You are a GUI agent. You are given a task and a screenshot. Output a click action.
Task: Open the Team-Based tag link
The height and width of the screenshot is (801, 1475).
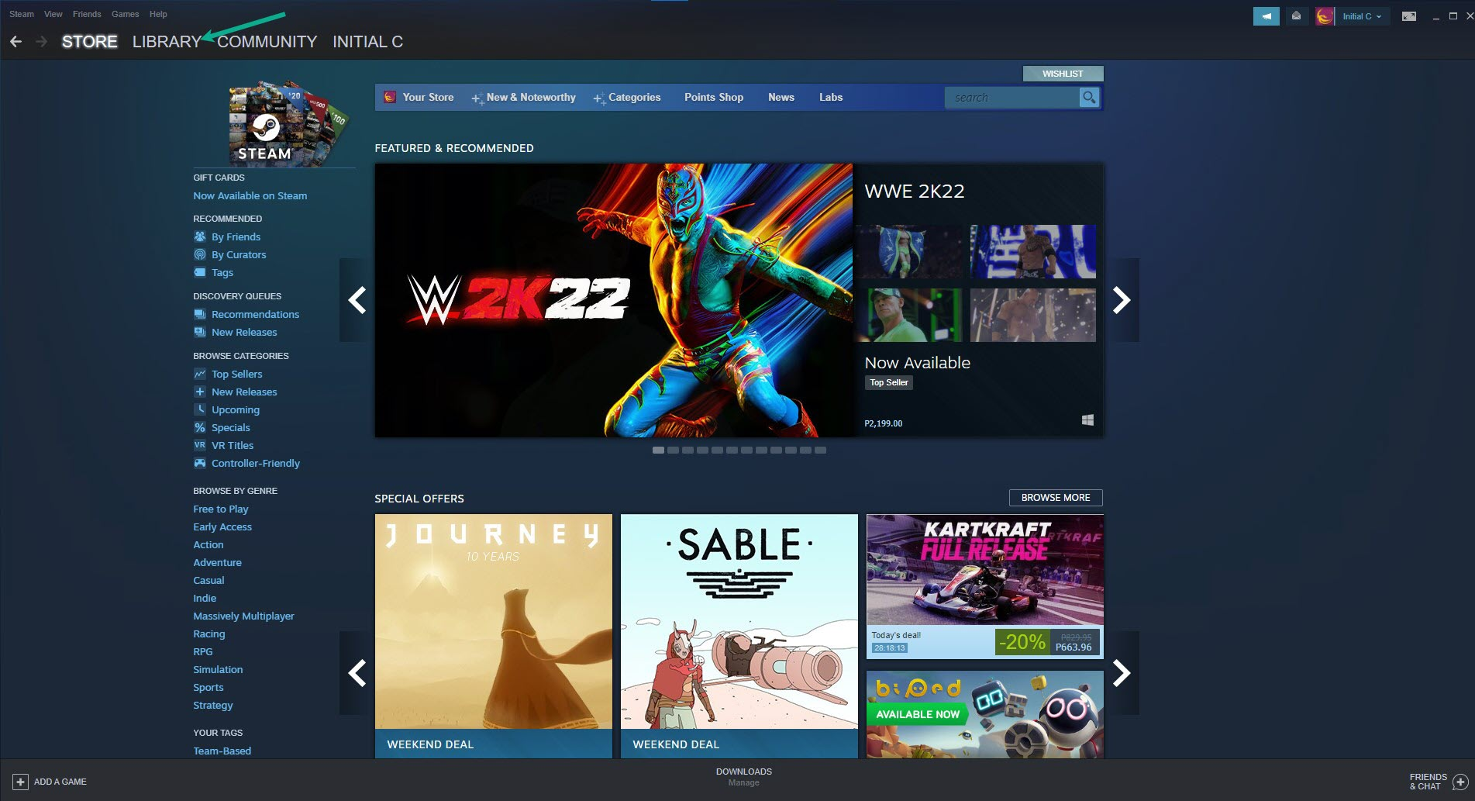(222, 751)
